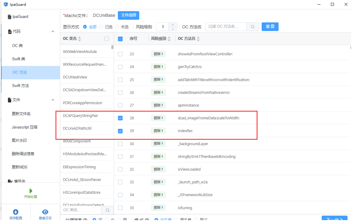The image size is (360, 222).
Task: Select the 全部 display radio button
Action: pos(85,27)
